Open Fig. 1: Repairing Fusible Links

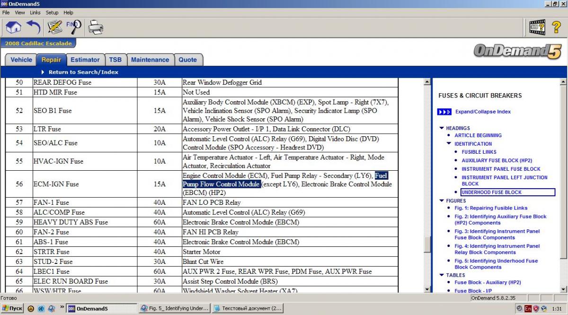pos(491,208)
